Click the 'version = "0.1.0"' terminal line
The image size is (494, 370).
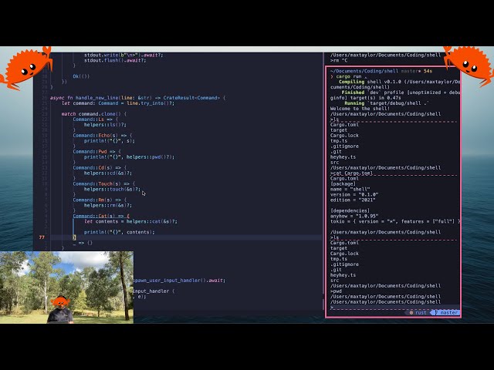[x=354, y=194]
